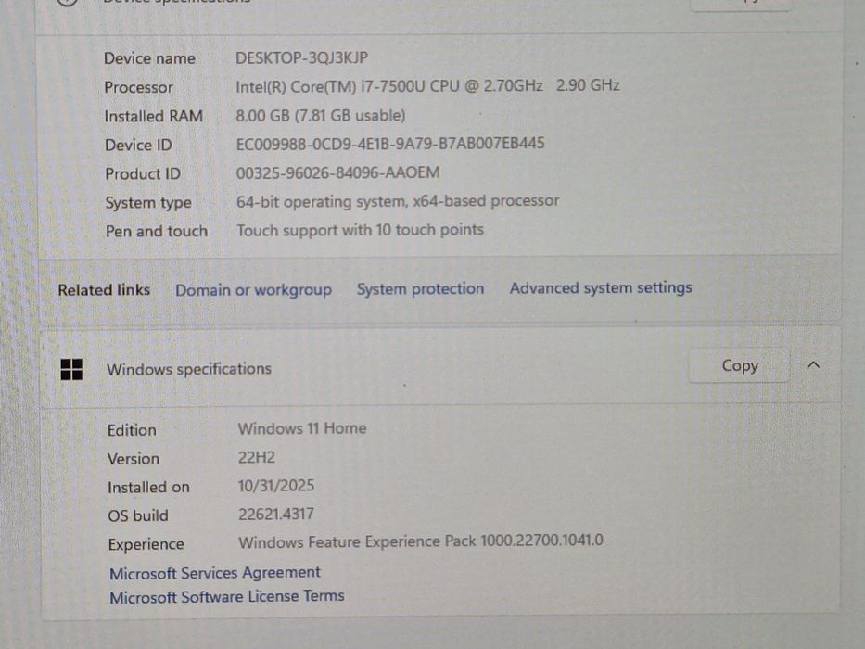Screen dimensions: 865x649
Task: Select device name DESKTOP-3QJ3KJP text
Action: click(301, 57)
